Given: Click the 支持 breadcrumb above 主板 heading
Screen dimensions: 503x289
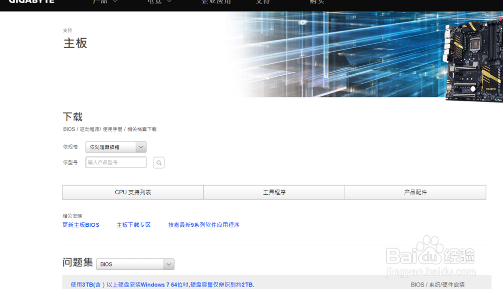Looking at the screenshot, I should point(67,30).
